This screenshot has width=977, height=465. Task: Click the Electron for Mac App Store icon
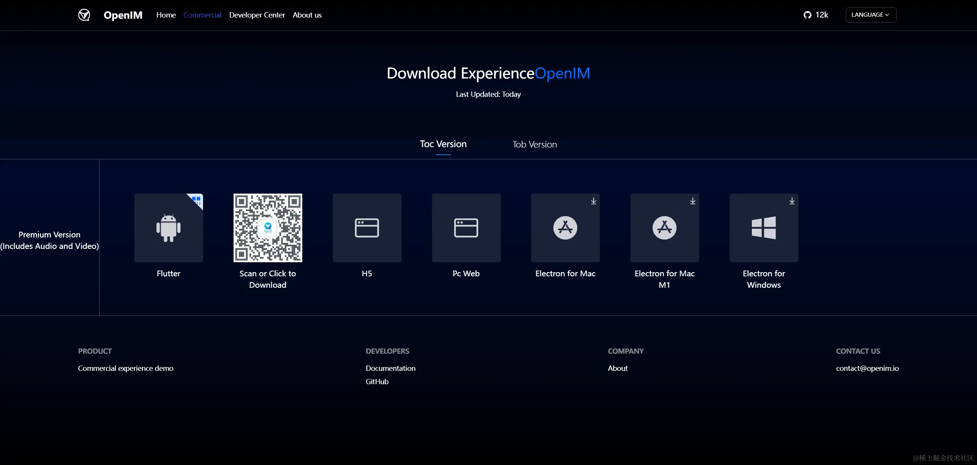(x=565, y=228)
